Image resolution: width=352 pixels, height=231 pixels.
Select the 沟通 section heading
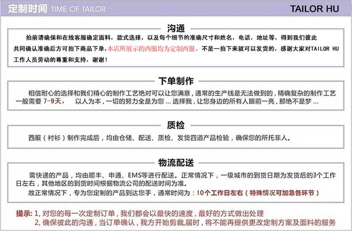[x=176, y=28]
